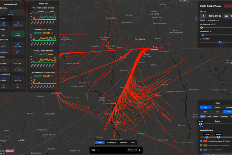The width and height of the screenshot is (232, 155).
Task: Click the 11 Atterraggi stat card
Action: click(18, 24)
